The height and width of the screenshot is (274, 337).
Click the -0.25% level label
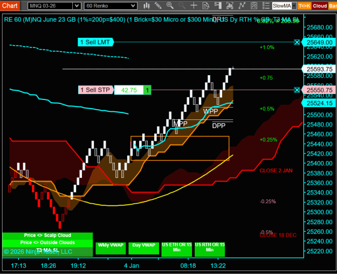coord(268,202)
